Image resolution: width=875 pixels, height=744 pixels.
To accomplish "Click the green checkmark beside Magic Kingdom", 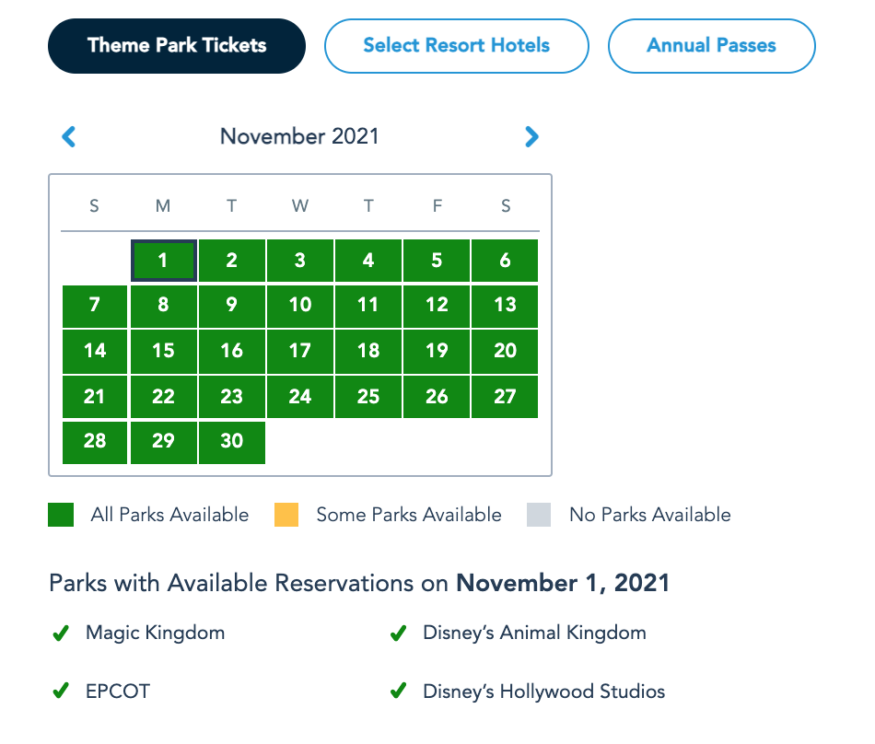I will (x=61, y=634).
